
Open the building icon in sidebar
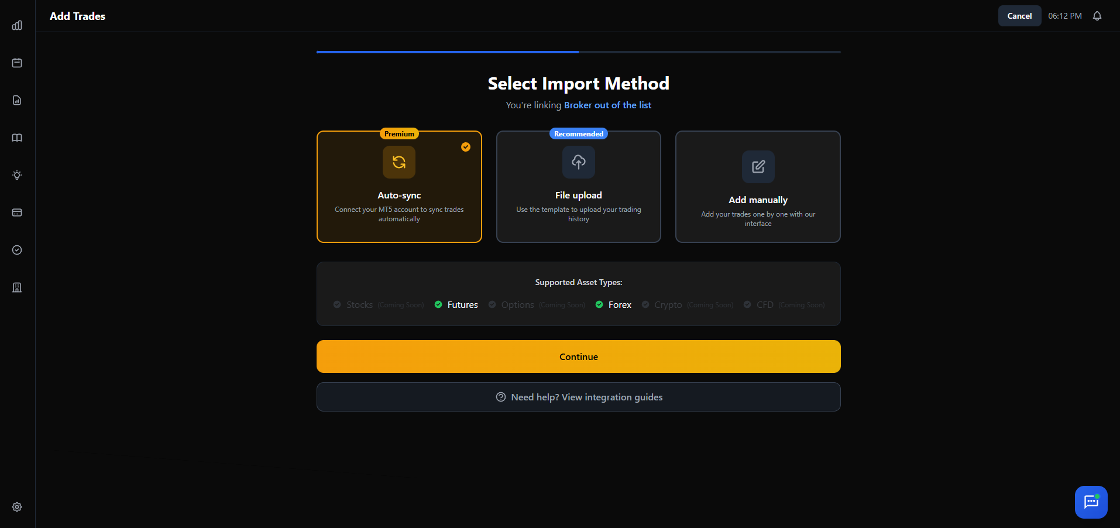point(17,287)
